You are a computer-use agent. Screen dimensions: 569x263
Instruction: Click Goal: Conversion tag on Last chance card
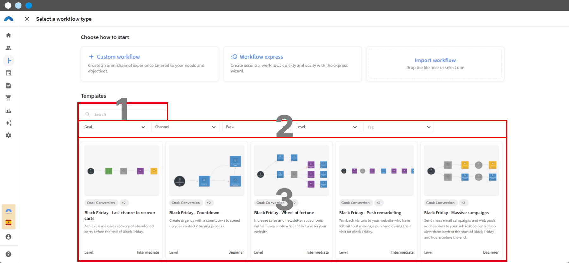(x=101, y=203)
